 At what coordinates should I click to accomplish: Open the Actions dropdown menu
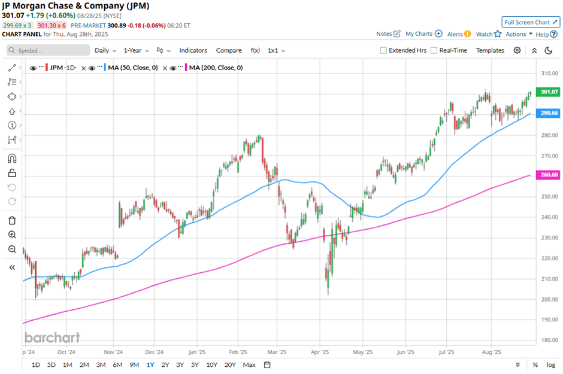[x=519, y=34]
